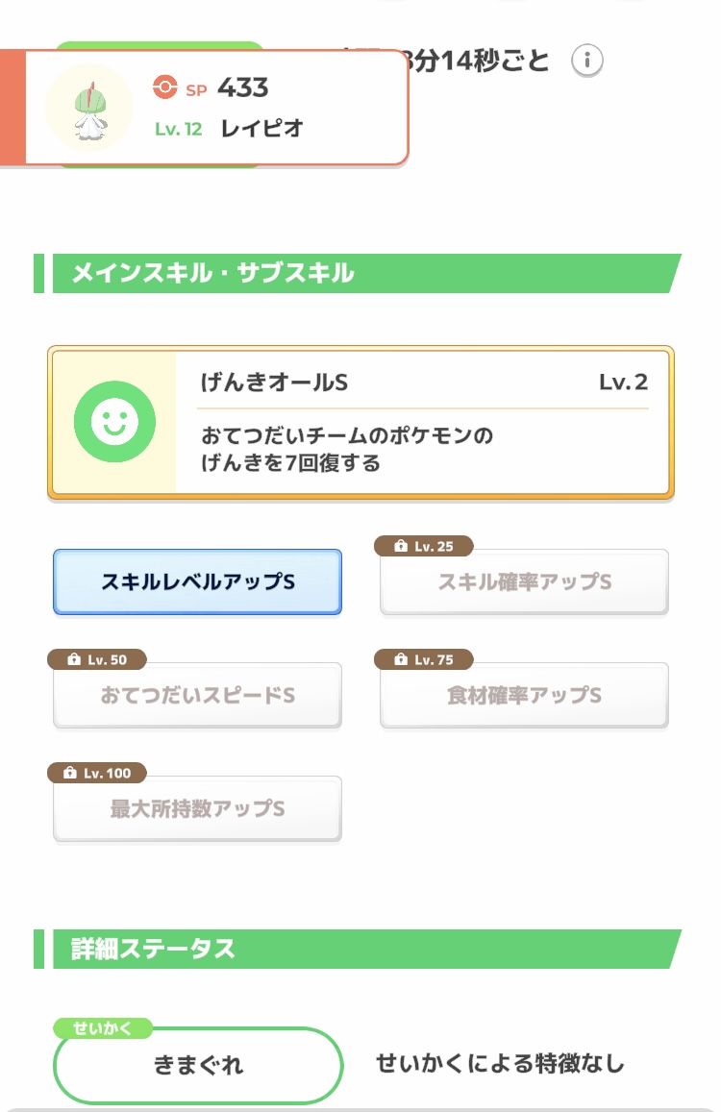Image resolution: width=721 pixels, height=1112 pixels.
Task: Tap the せいかくによる特徴なし text
Action: [500, 1064]
